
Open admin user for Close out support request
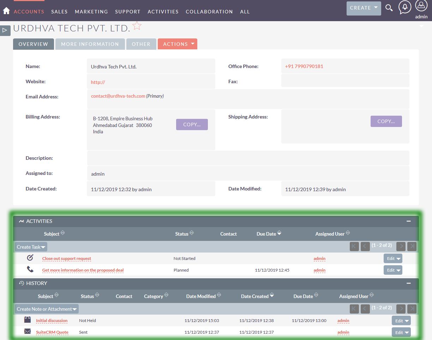pos(320,259)
